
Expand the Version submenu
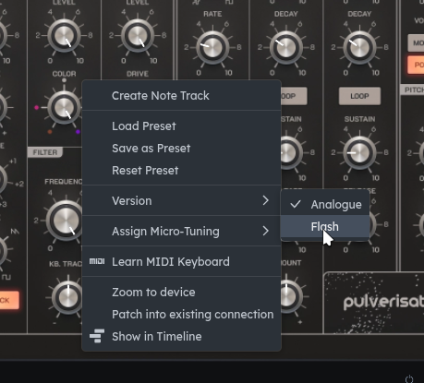tap(181, 201)
